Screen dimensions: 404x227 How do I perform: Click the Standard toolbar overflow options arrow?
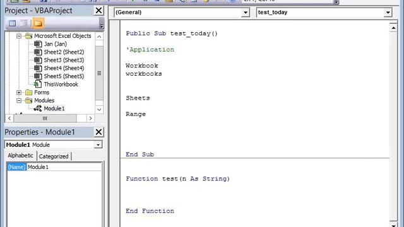tap(336, 2)
